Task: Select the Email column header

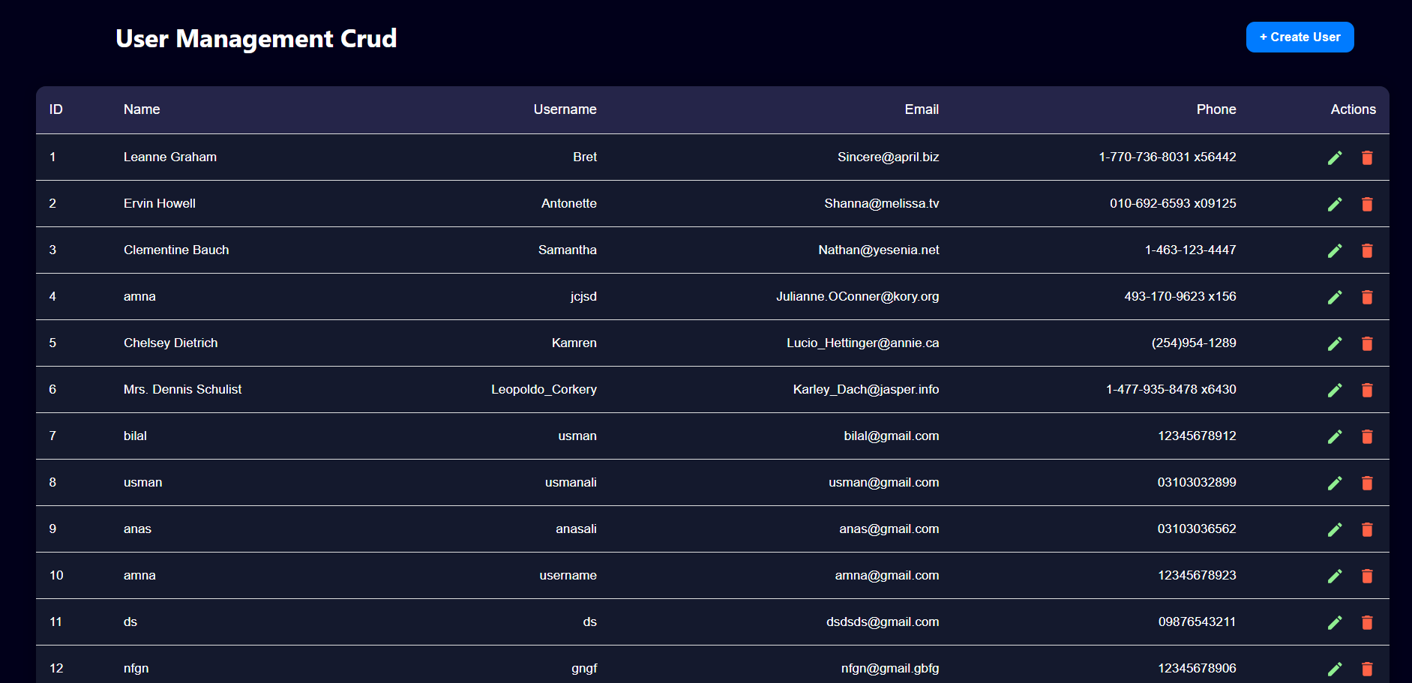Action: [921, 109]
